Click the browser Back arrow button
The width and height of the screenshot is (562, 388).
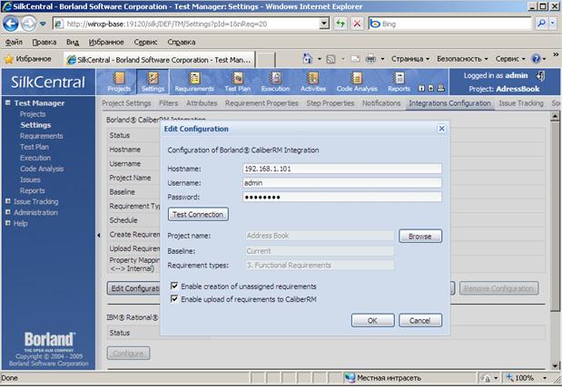tap(11, 24)
